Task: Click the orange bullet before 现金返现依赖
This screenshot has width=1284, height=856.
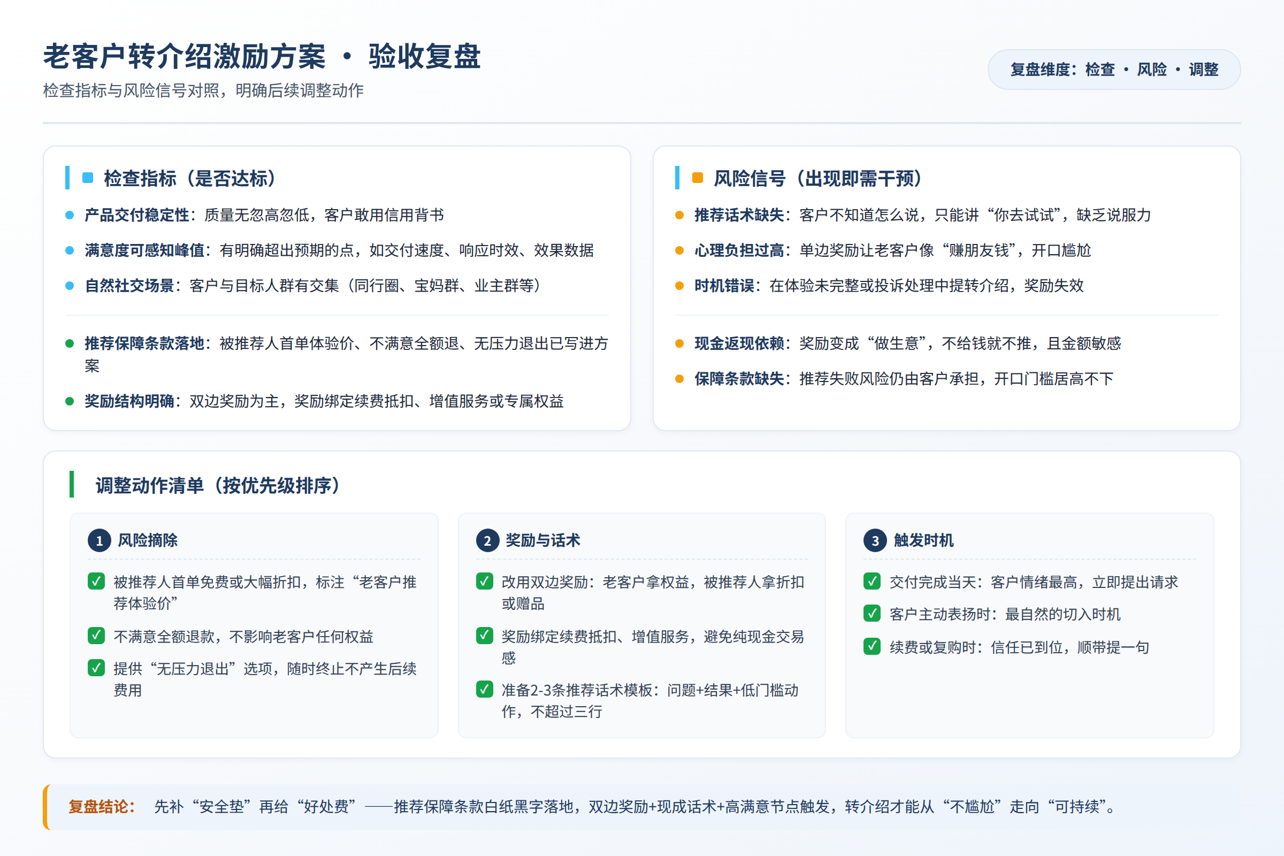Action: point(679,343)
